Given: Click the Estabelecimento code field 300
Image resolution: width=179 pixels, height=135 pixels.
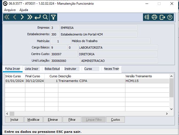Looking at the screenshot, I should pos(55,34).
